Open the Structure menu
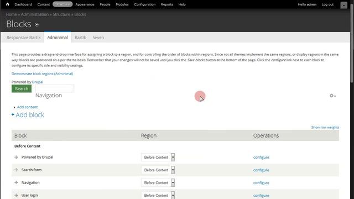Image resolution: width=354 pixels, height=199 pixels. click(63, 4)
